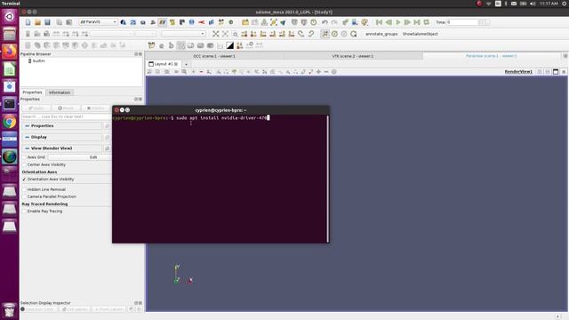
Task: Enable Camera Parallel Projection checkbox
Action: 24,196
